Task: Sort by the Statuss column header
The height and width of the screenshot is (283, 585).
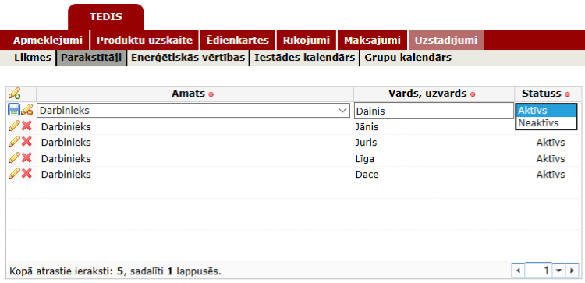Action: [541, 94]
